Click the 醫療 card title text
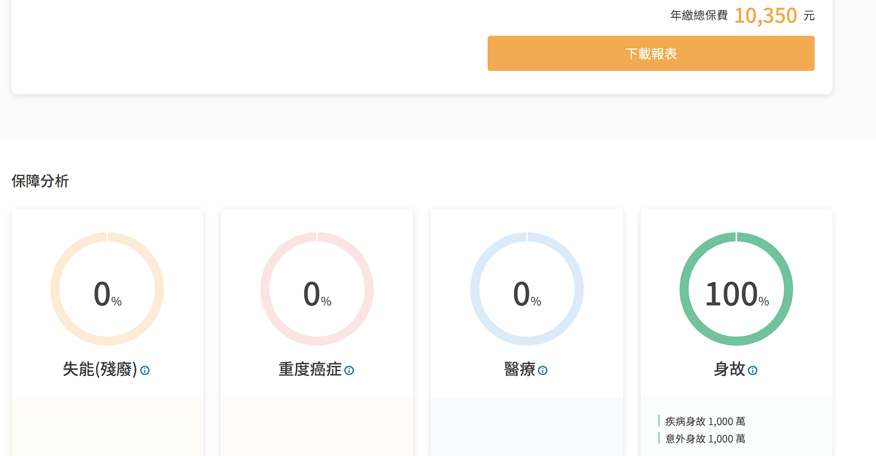This screenshot has width=876, height=456. pyautogui.click(x=520, y=369)
